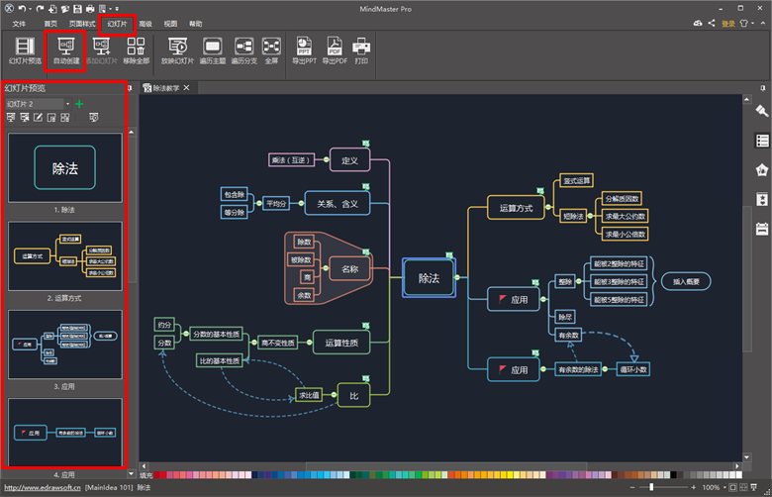Click the quick-access print icon in title bar

(x=90, y=8)
